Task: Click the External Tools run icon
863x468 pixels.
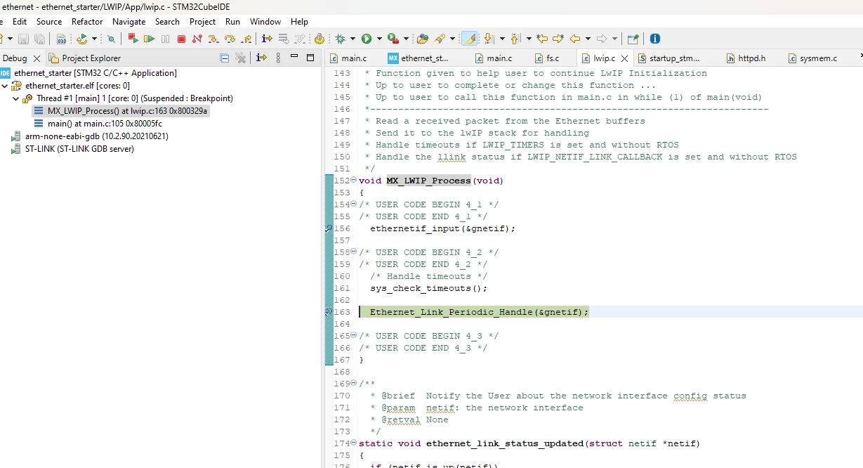Action: pos(393,39)
